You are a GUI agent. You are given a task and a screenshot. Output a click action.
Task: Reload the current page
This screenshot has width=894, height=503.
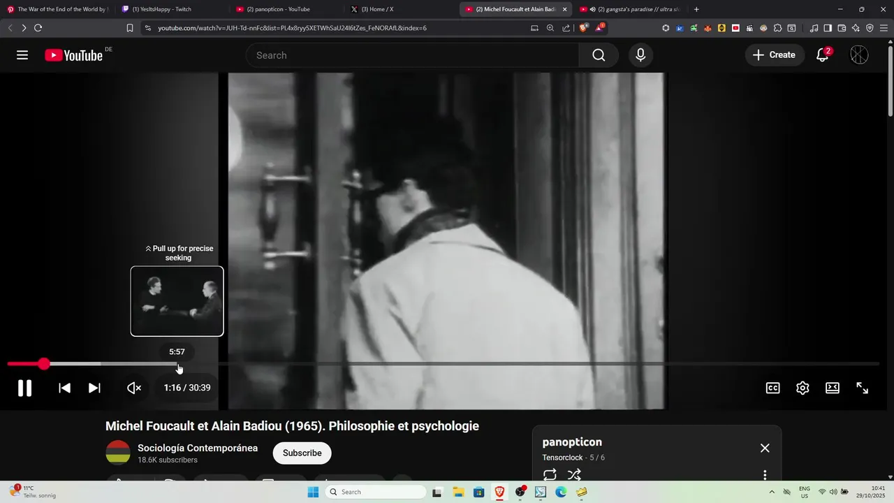point(38,28)
